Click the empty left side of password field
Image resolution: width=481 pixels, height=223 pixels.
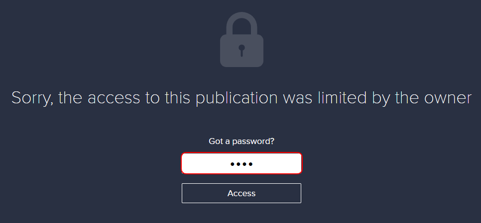tap(206, 163)
